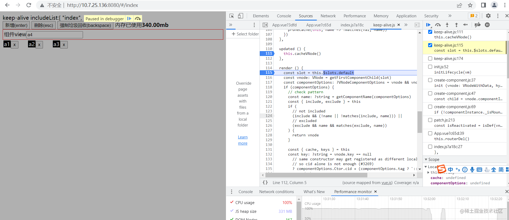Step over from the page overlay
Image resolution: width=509 pixels, height=220 pixels.
(x=138, y=18)
